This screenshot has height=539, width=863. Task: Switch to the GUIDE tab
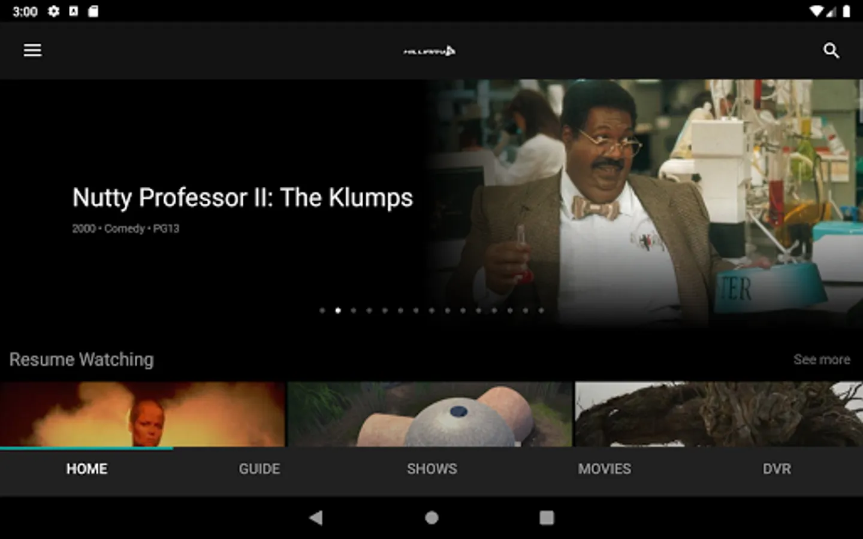tap(259, 469)
